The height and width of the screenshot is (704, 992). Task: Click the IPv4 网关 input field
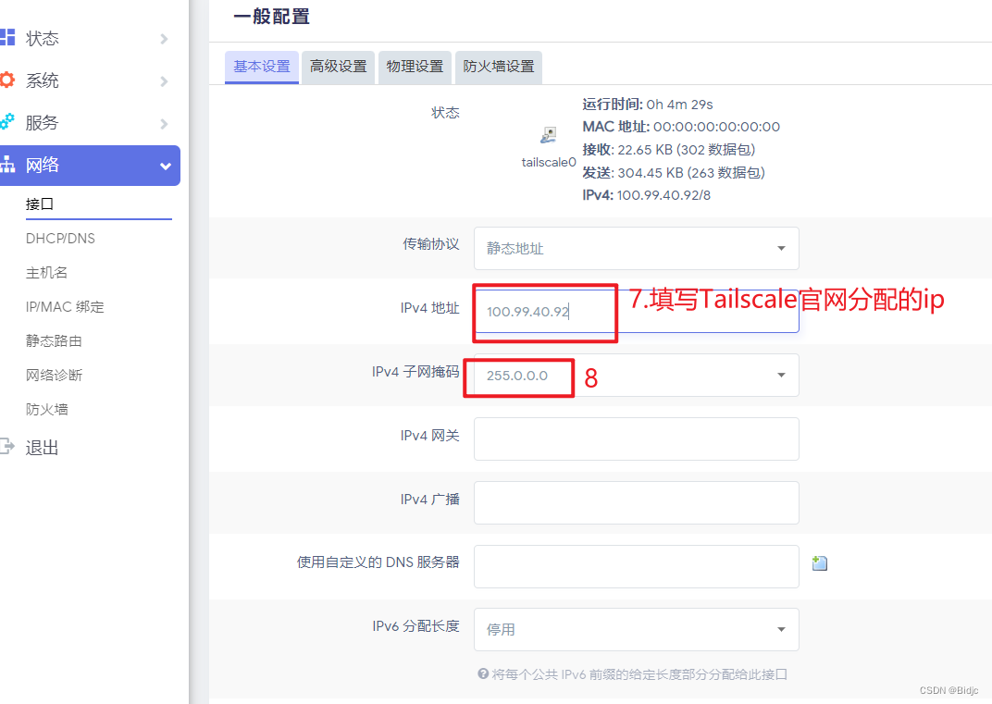click(636, 438)
